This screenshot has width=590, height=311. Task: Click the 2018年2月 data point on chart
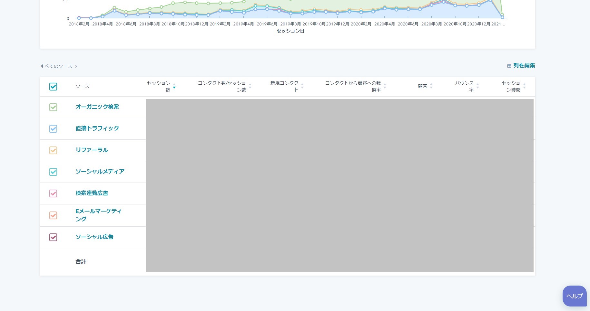pos(79,18)
